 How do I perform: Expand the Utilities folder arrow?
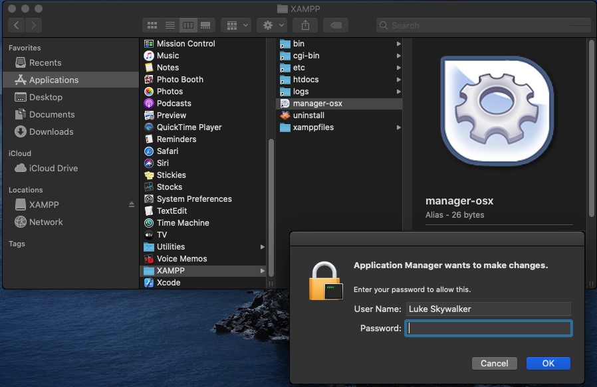click(x=263, y=247)
